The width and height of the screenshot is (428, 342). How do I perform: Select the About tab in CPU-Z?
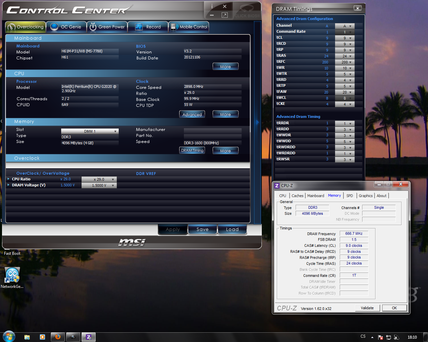(382, 196)
